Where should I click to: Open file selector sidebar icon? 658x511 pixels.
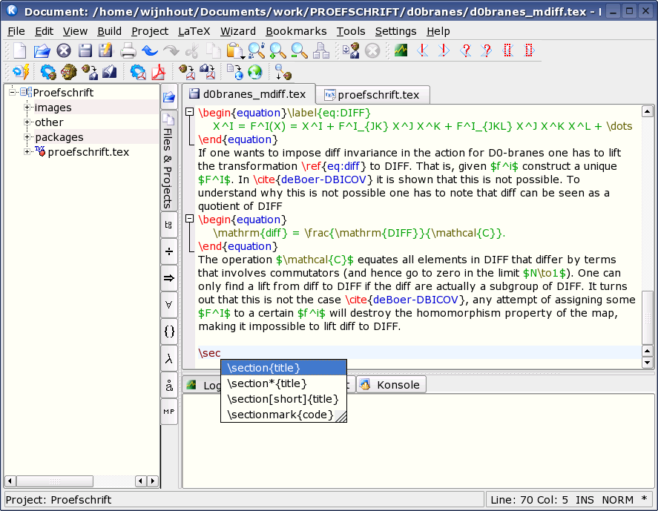tap(169, 97)
